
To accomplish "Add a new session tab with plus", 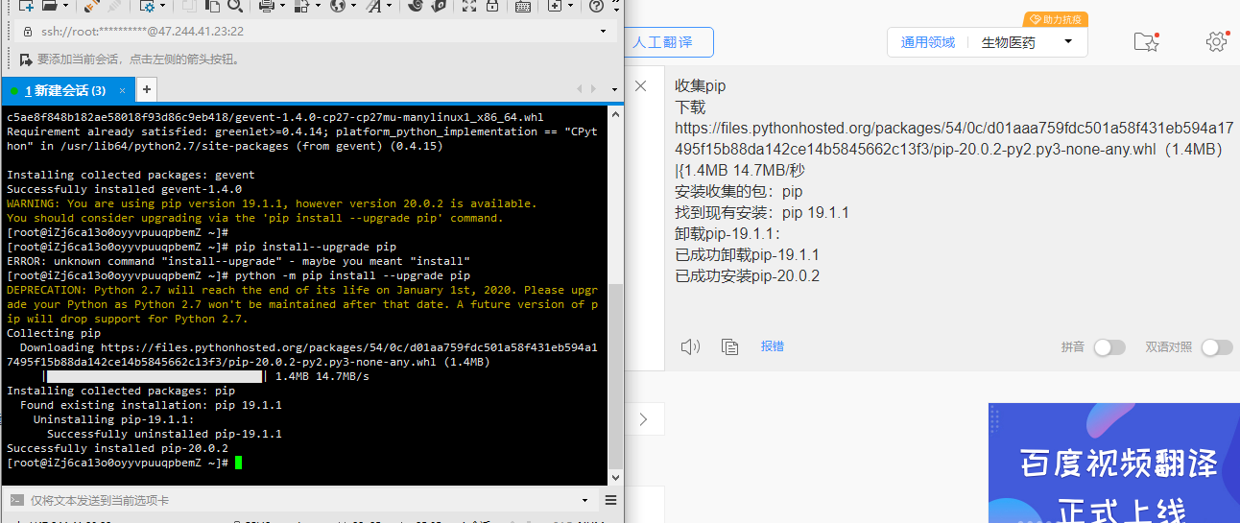I will pyautogui.click(x=147, y=90).
